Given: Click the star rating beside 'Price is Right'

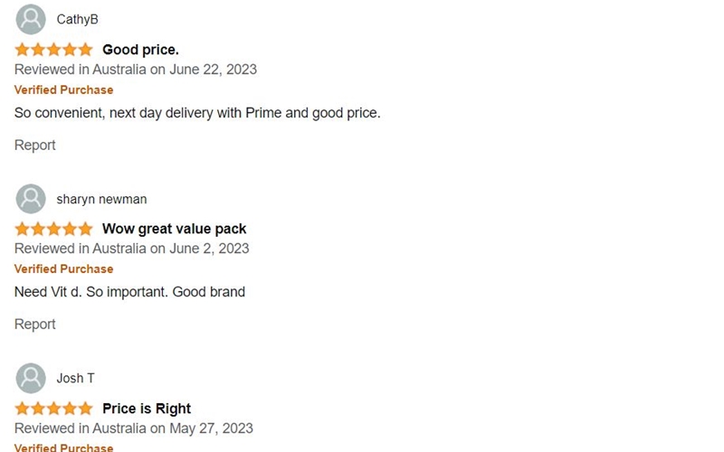Looking at the screenshot, I should click(x=53, y=409).
